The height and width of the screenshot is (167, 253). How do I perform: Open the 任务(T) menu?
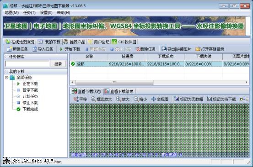29,13
